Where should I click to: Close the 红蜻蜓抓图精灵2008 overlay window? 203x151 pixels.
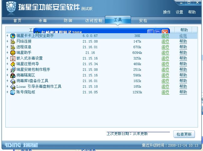pyautogui.click(x=165, y=32)
